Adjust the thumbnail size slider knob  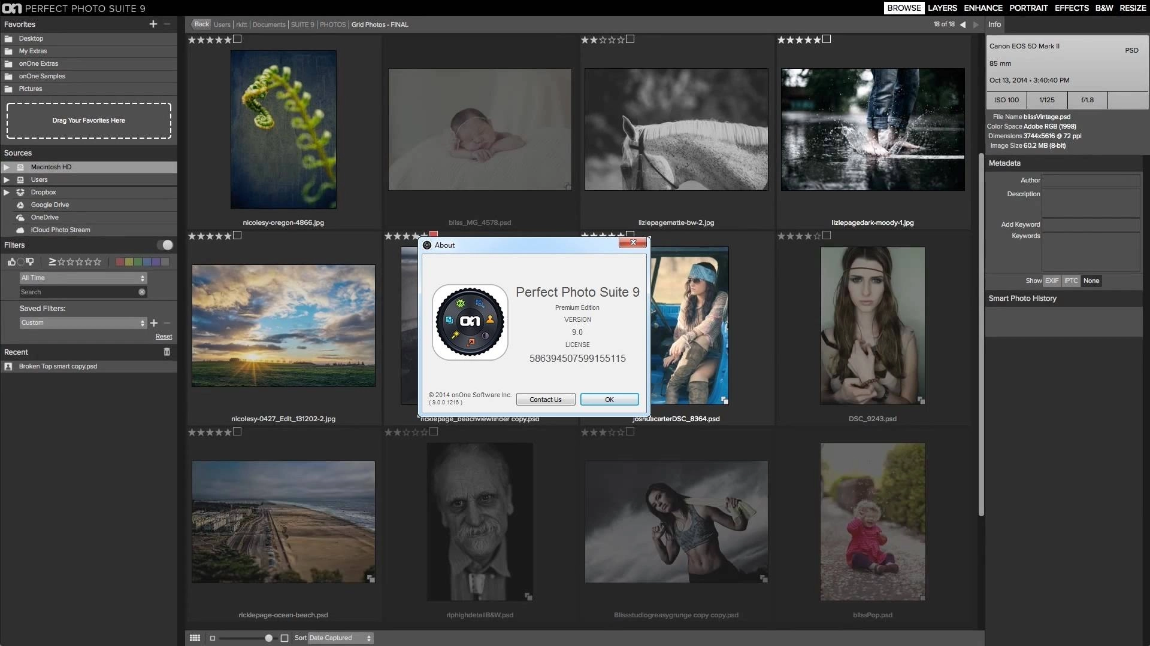(x=269, y=638)
